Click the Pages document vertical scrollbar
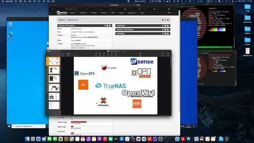 click(171, 62)
